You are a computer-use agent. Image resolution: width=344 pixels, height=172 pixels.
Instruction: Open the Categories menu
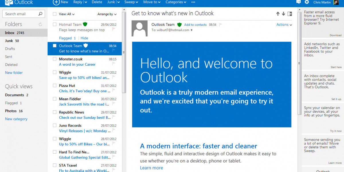175,2
